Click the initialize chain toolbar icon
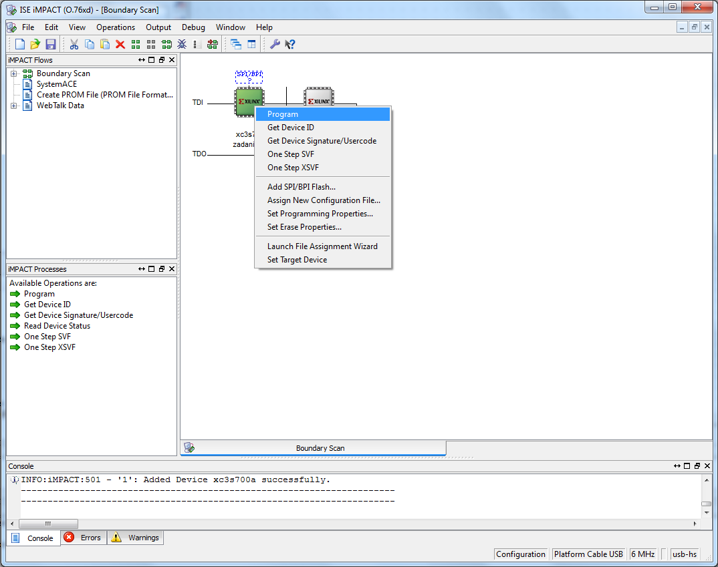718x567 pixels. coord(166,44)
